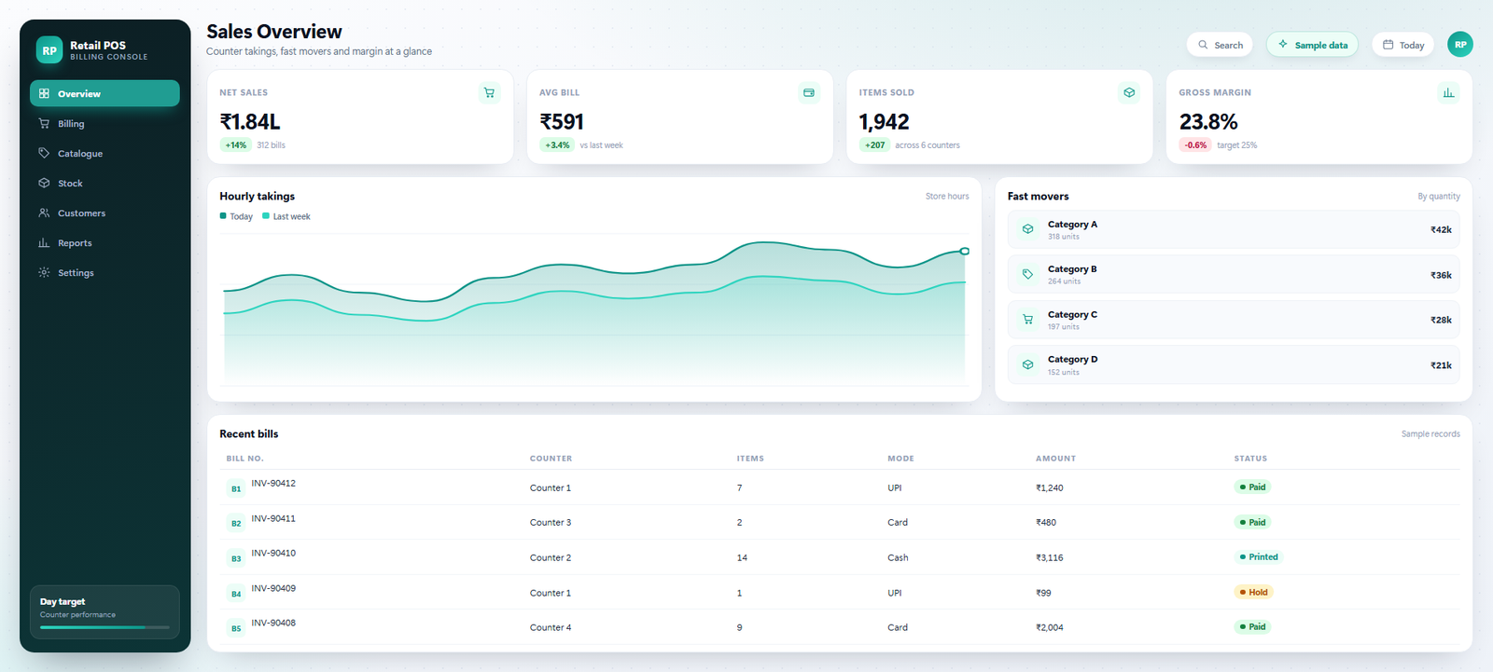This screenshot has height=672, width=1493.
Task: Open the Overview page in the sidebar
Action: [x=105, y=93]
